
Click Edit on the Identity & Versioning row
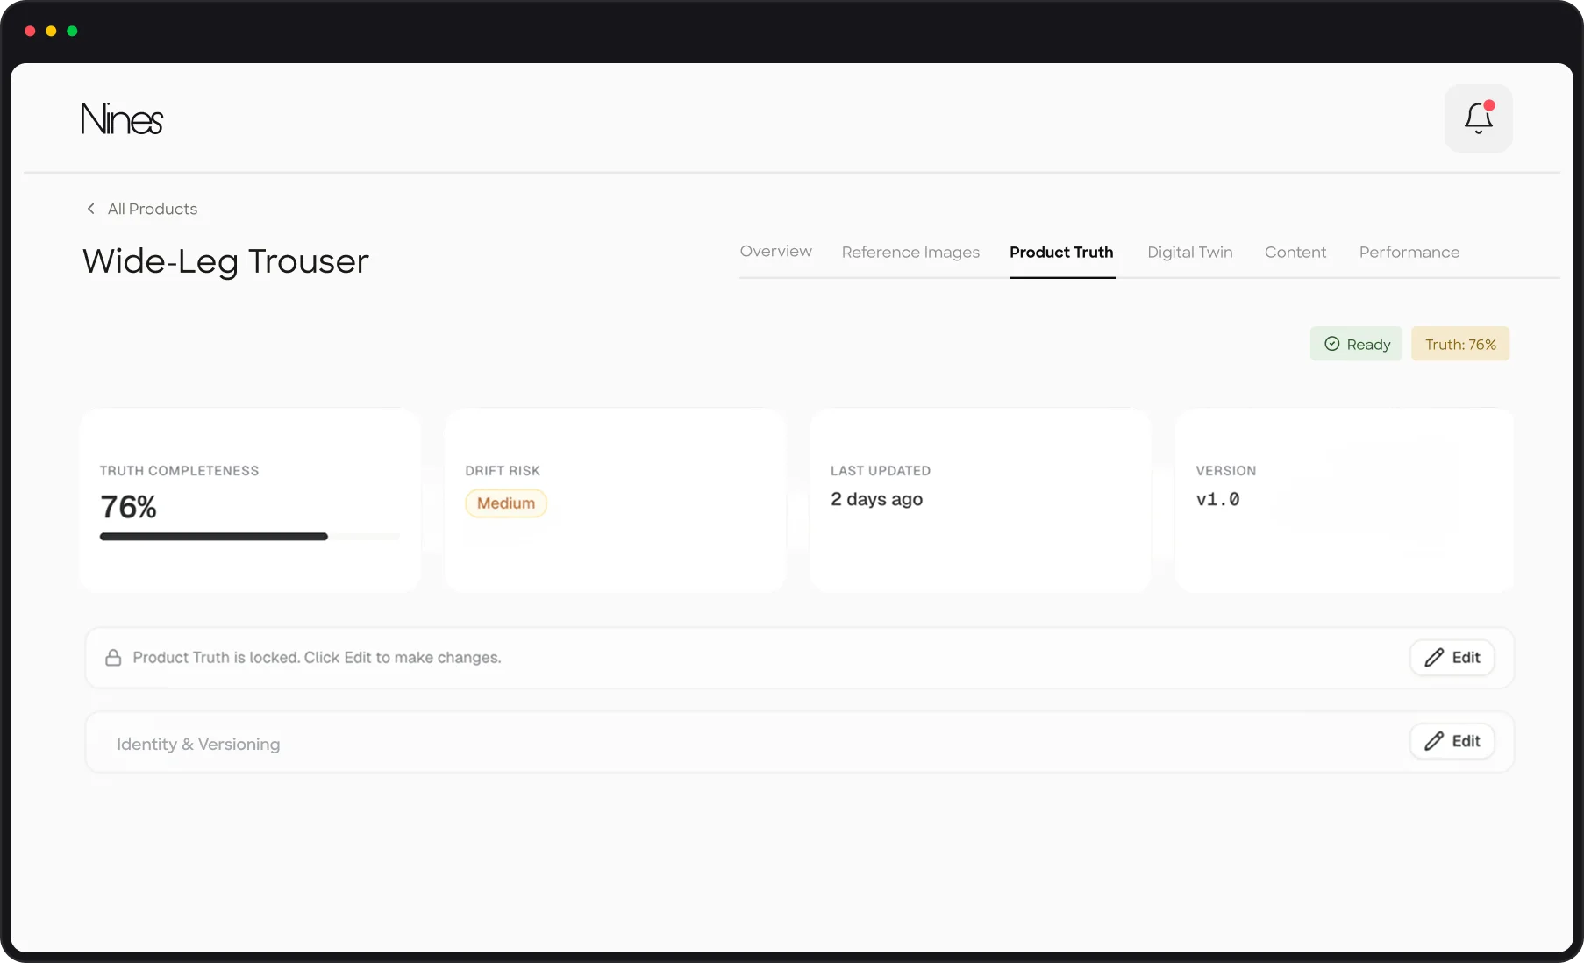tap(1452, 741)
